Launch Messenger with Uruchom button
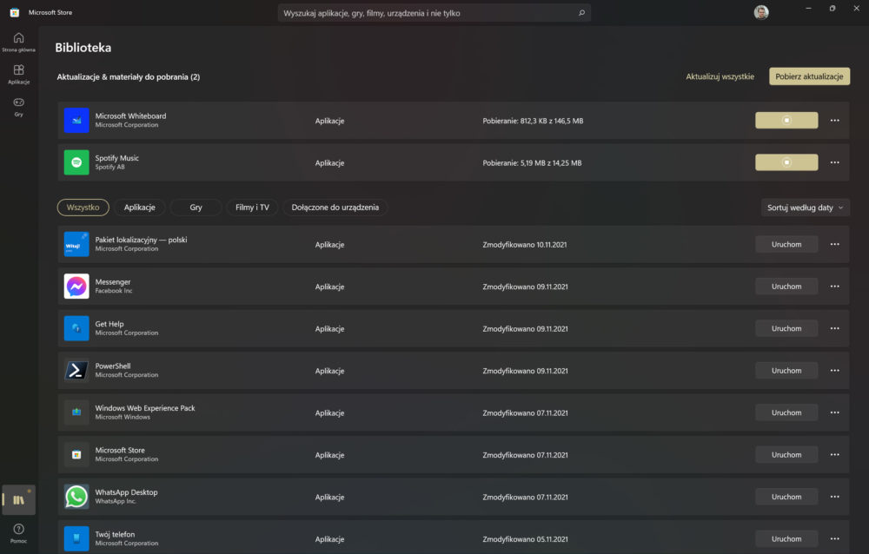Viewport: 869px width, 554px height. pyautogui.click(x=786, y=287)
